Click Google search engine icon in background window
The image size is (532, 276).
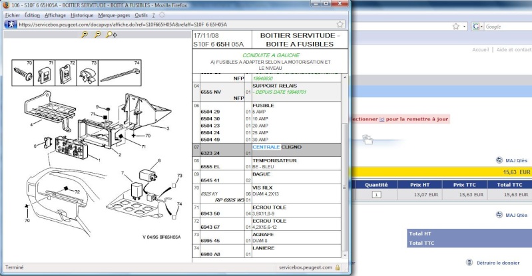(x=475, y=27)
